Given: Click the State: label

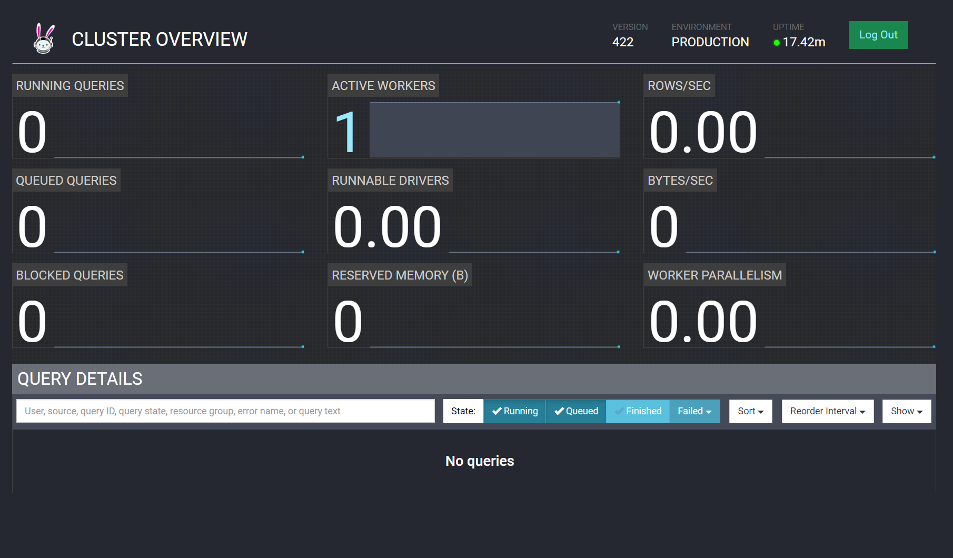Looking at the screenshot, I should click(x=463, y=411).
